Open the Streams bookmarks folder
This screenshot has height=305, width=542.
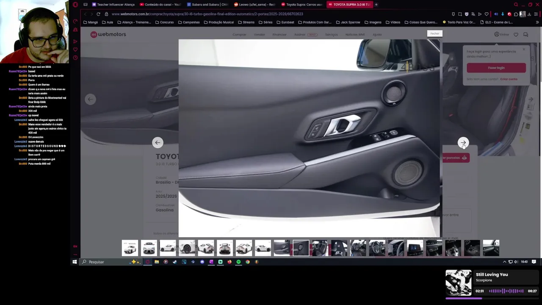246,22
